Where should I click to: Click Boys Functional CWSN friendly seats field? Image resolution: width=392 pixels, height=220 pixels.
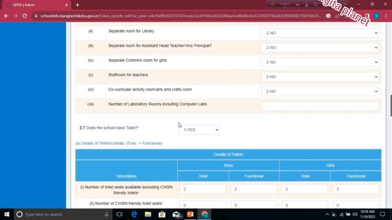(254, 205)
